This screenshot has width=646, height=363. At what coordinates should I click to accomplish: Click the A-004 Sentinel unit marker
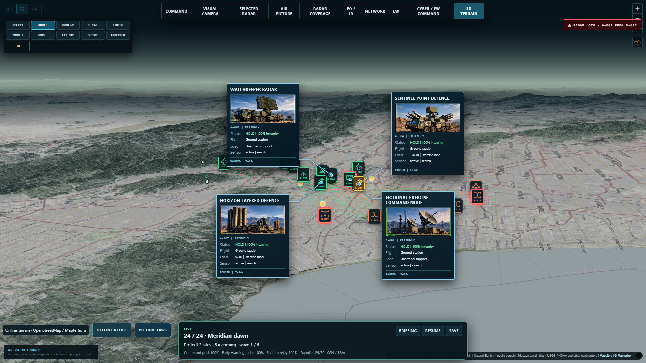(x=359, y=184)
